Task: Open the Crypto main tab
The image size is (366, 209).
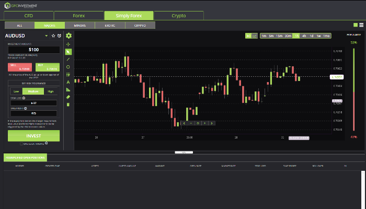Action: pyautogui.click(x=179, y=16)
